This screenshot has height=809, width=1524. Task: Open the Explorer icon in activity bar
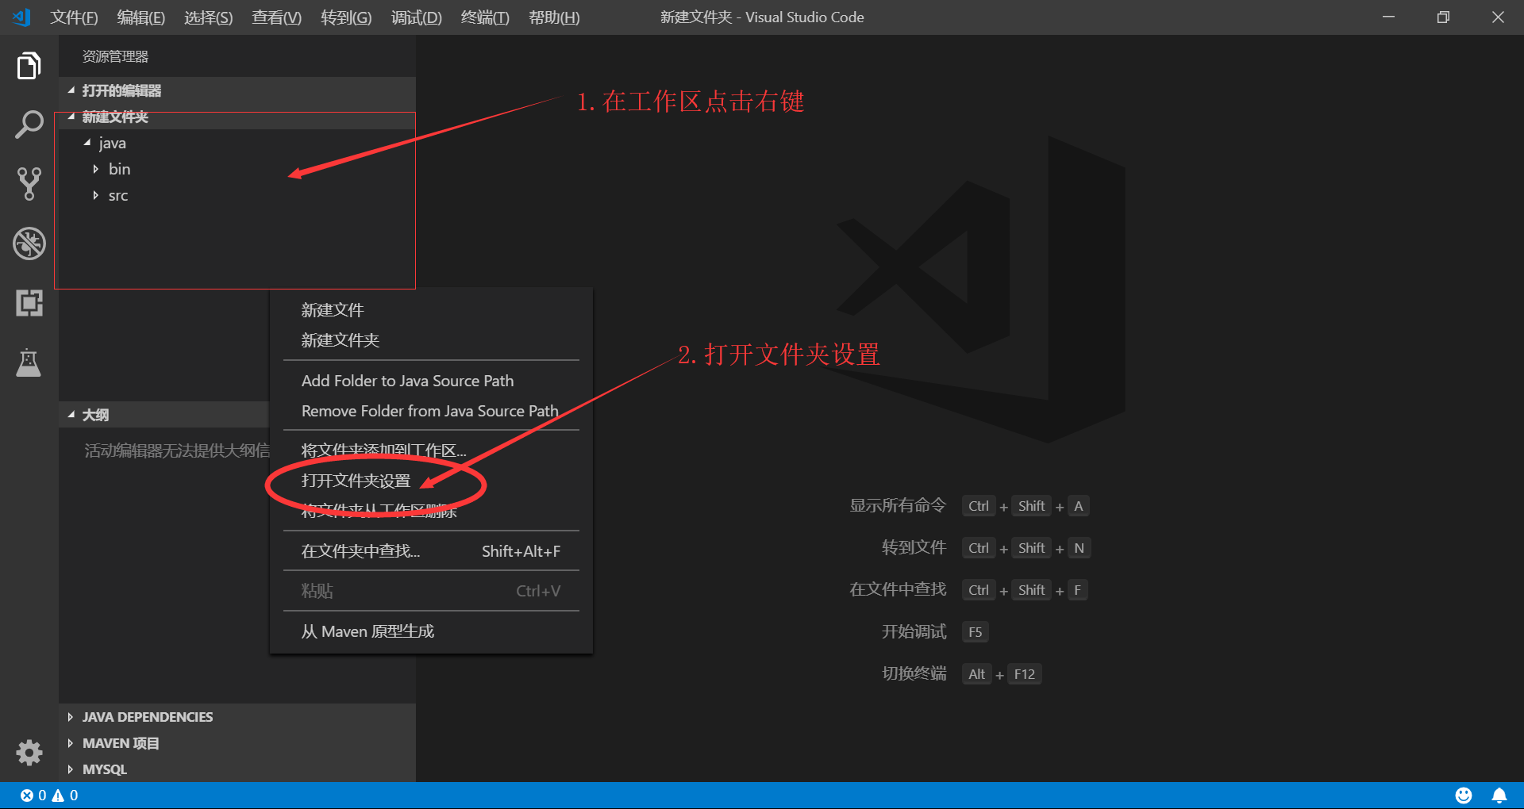click(x=29, y=65)
